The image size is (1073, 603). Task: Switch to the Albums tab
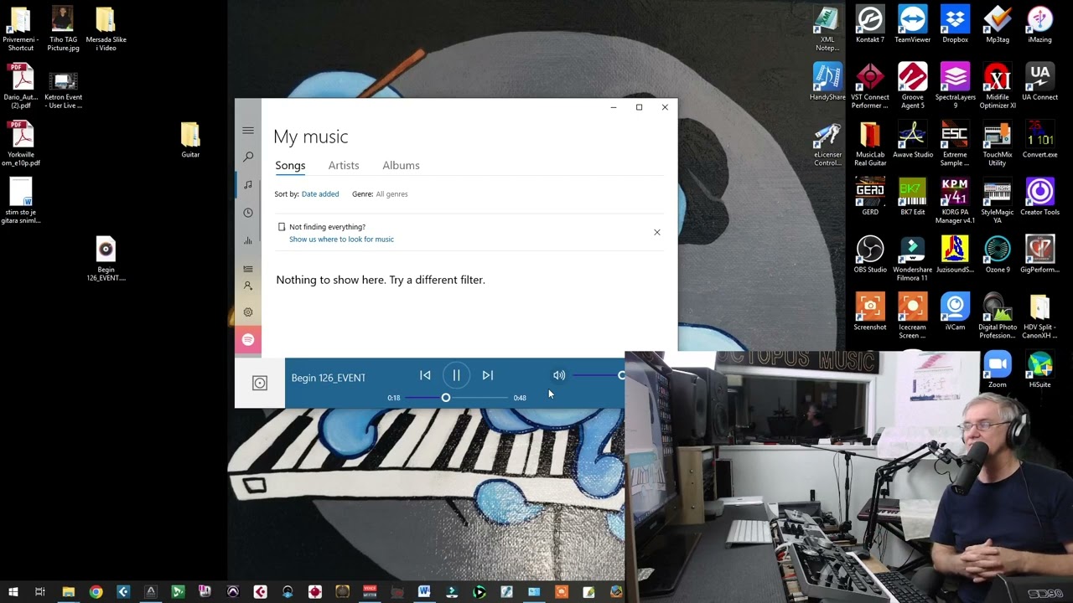[x=401, y=166]
